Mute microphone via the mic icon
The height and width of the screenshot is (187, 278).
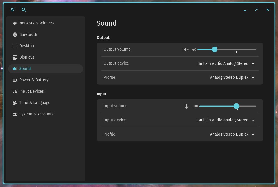(x=186, y=106)
